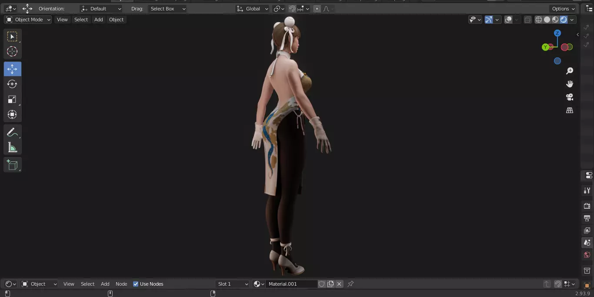Toggle X-ray mode

point(527,20)
